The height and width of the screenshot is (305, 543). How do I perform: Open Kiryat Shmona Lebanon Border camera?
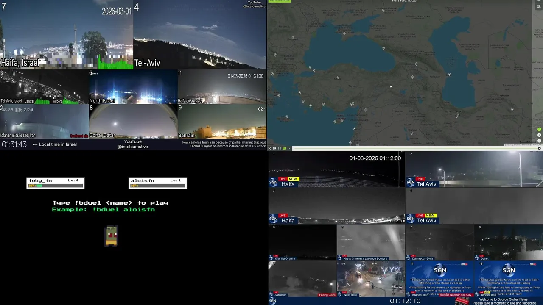coord(371,242)
